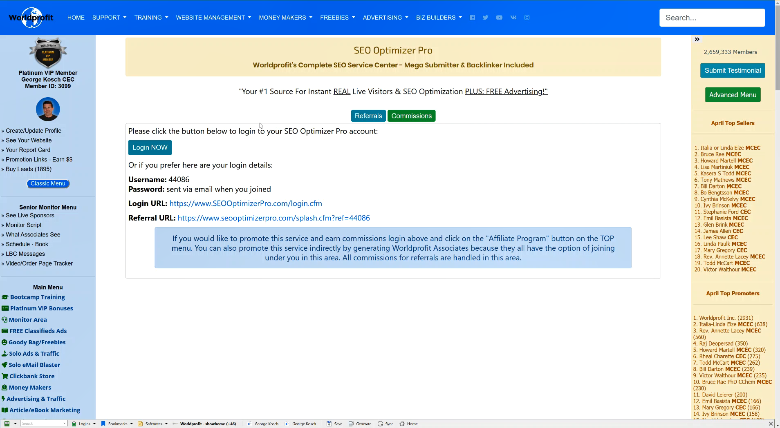This screenshot has height=428, width=780.
Task: Open Worldprofit - showhome matching logins
Action: click(204, 424)
